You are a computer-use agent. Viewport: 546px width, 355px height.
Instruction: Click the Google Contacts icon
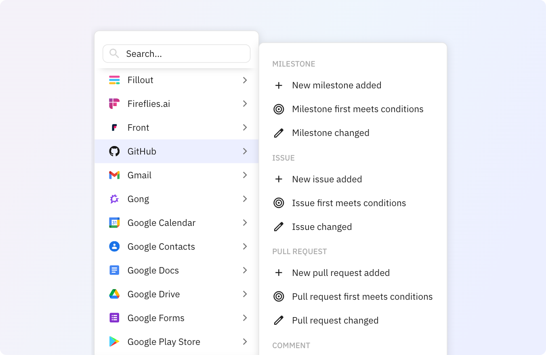114,246
